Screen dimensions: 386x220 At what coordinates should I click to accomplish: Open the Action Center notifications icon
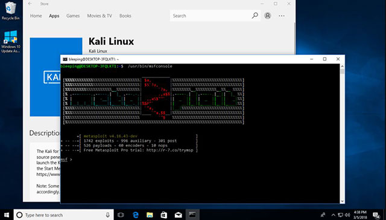tap(376, 215)
